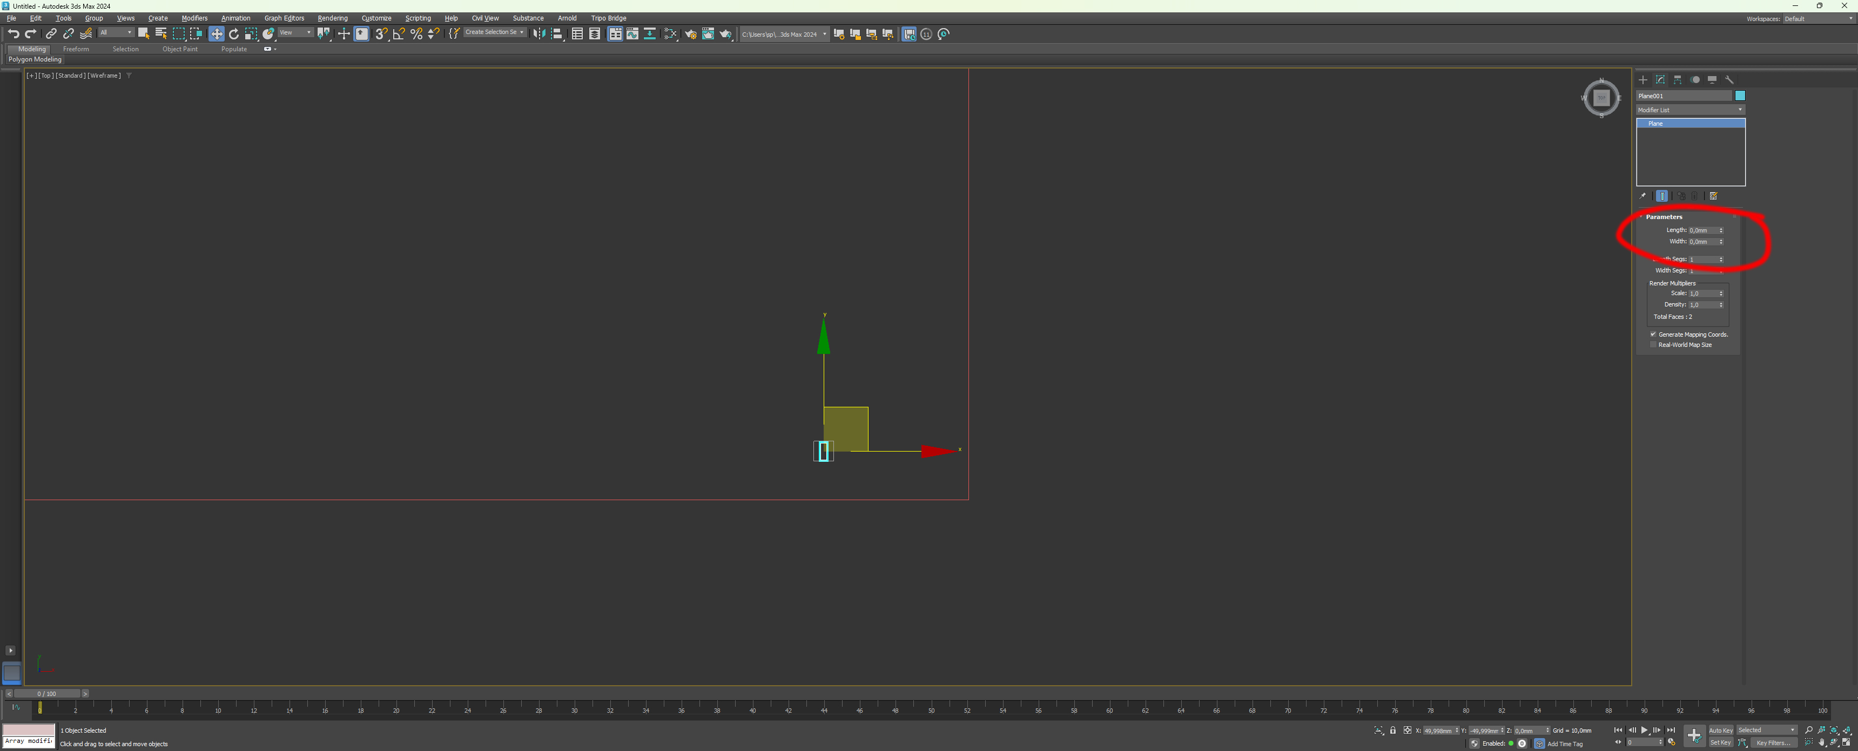Open the All selection filter dropdown
The image size is (1858, 751).
(116, 32)
